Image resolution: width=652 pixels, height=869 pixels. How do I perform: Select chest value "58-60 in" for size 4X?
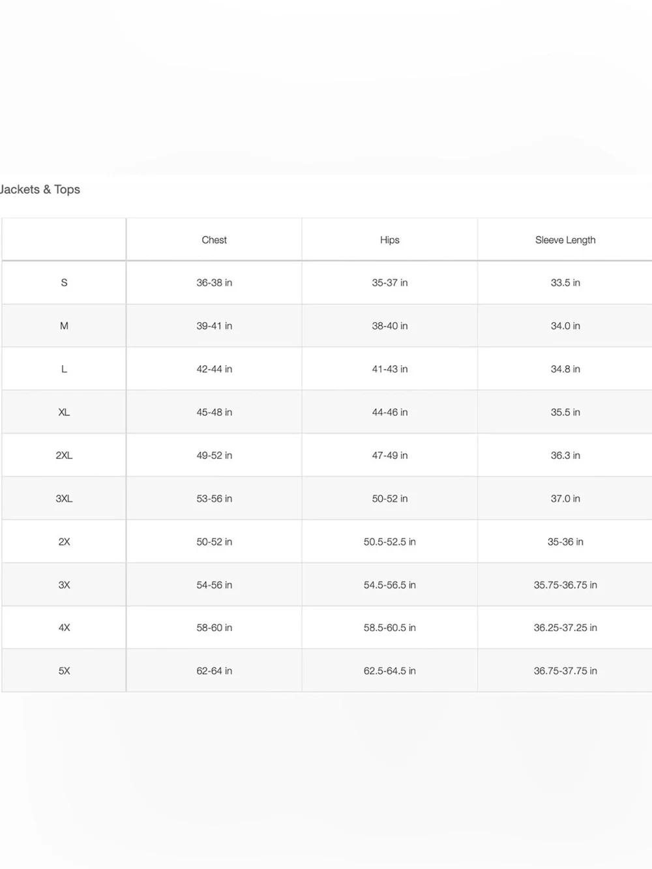point(214,628)
